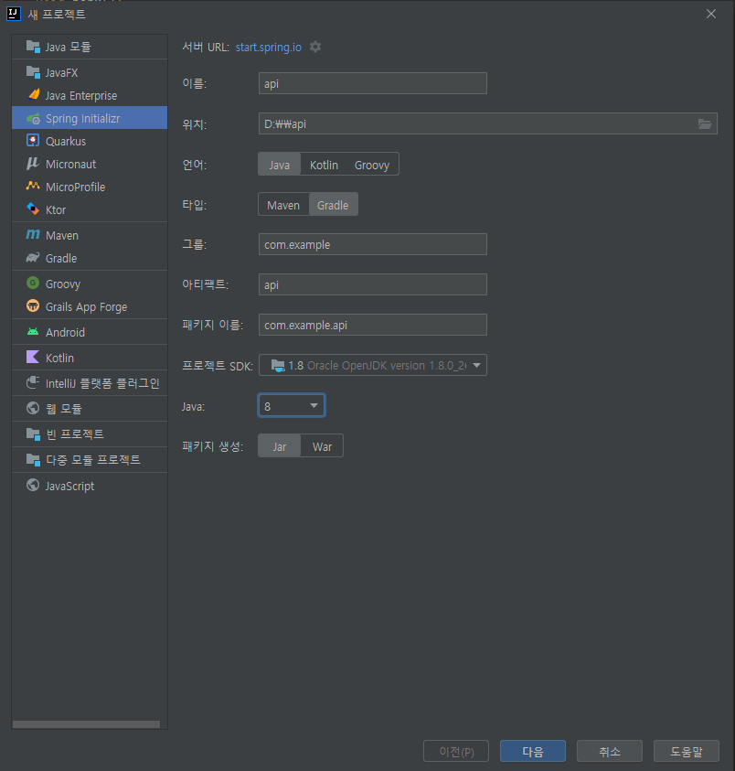Click the green Groovy G icon
Viewport: 735px width, 771px height.
[x=33, y=284]
